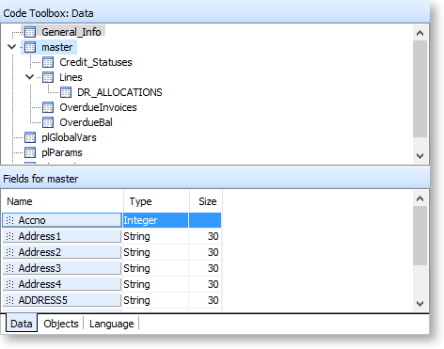Click the fields list scrollbar up arrow

click(x=420, y=198)
